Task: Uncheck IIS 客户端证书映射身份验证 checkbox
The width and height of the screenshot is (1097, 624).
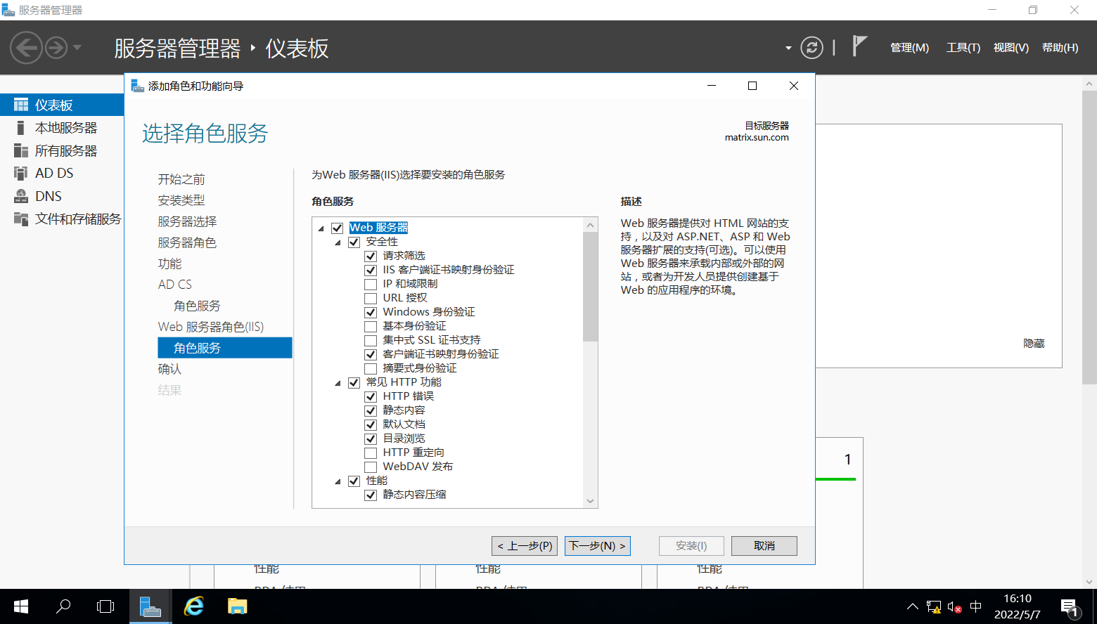Action: (371, 270)
